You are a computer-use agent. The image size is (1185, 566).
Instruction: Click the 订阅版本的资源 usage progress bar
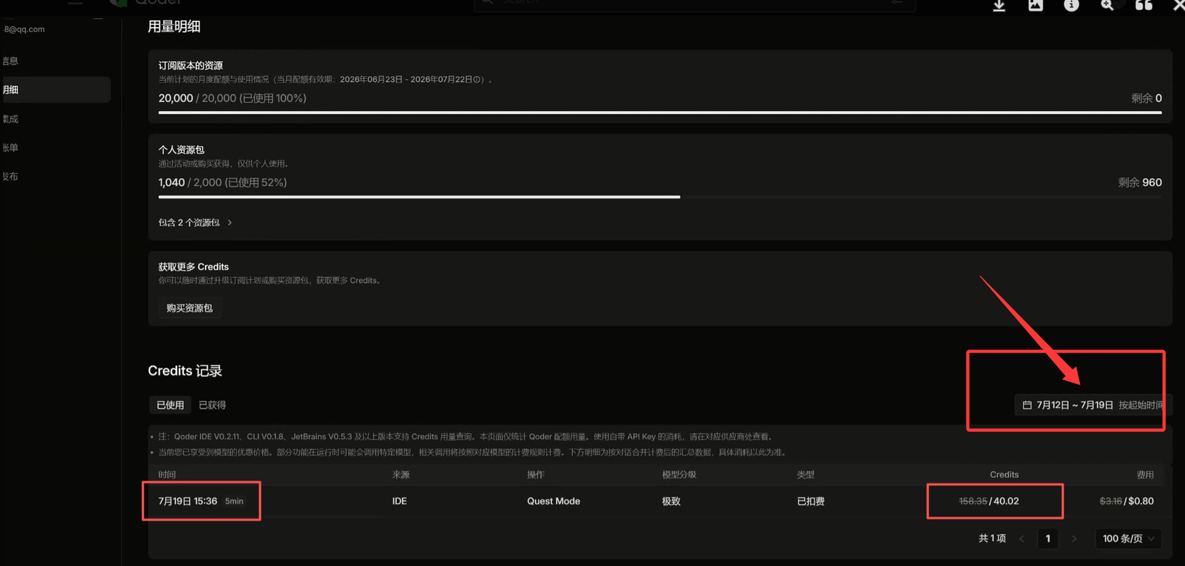(660, 112)
